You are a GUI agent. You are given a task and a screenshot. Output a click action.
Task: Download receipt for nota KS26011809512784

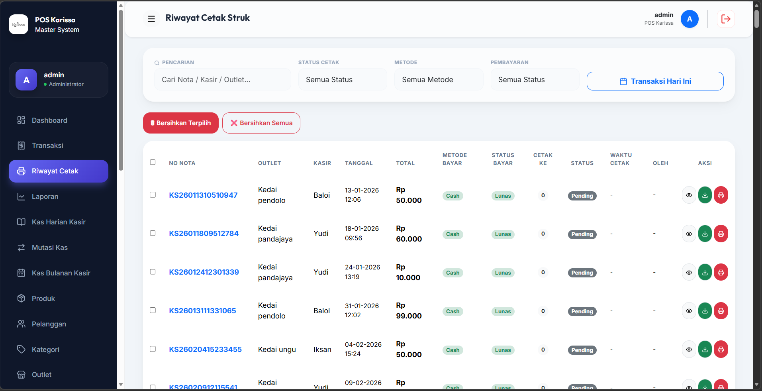tap(705, 234)
